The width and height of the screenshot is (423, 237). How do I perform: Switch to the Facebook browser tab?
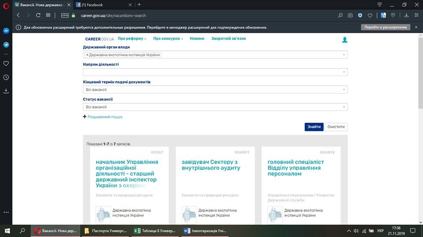[x=102, y=5]
